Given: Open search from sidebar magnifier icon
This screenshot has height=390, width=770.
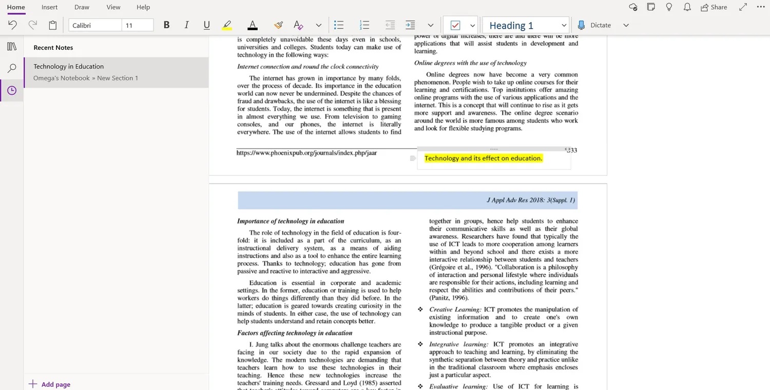Looking at the screenshot, I should pyautogui.click(x=12, y=68).
